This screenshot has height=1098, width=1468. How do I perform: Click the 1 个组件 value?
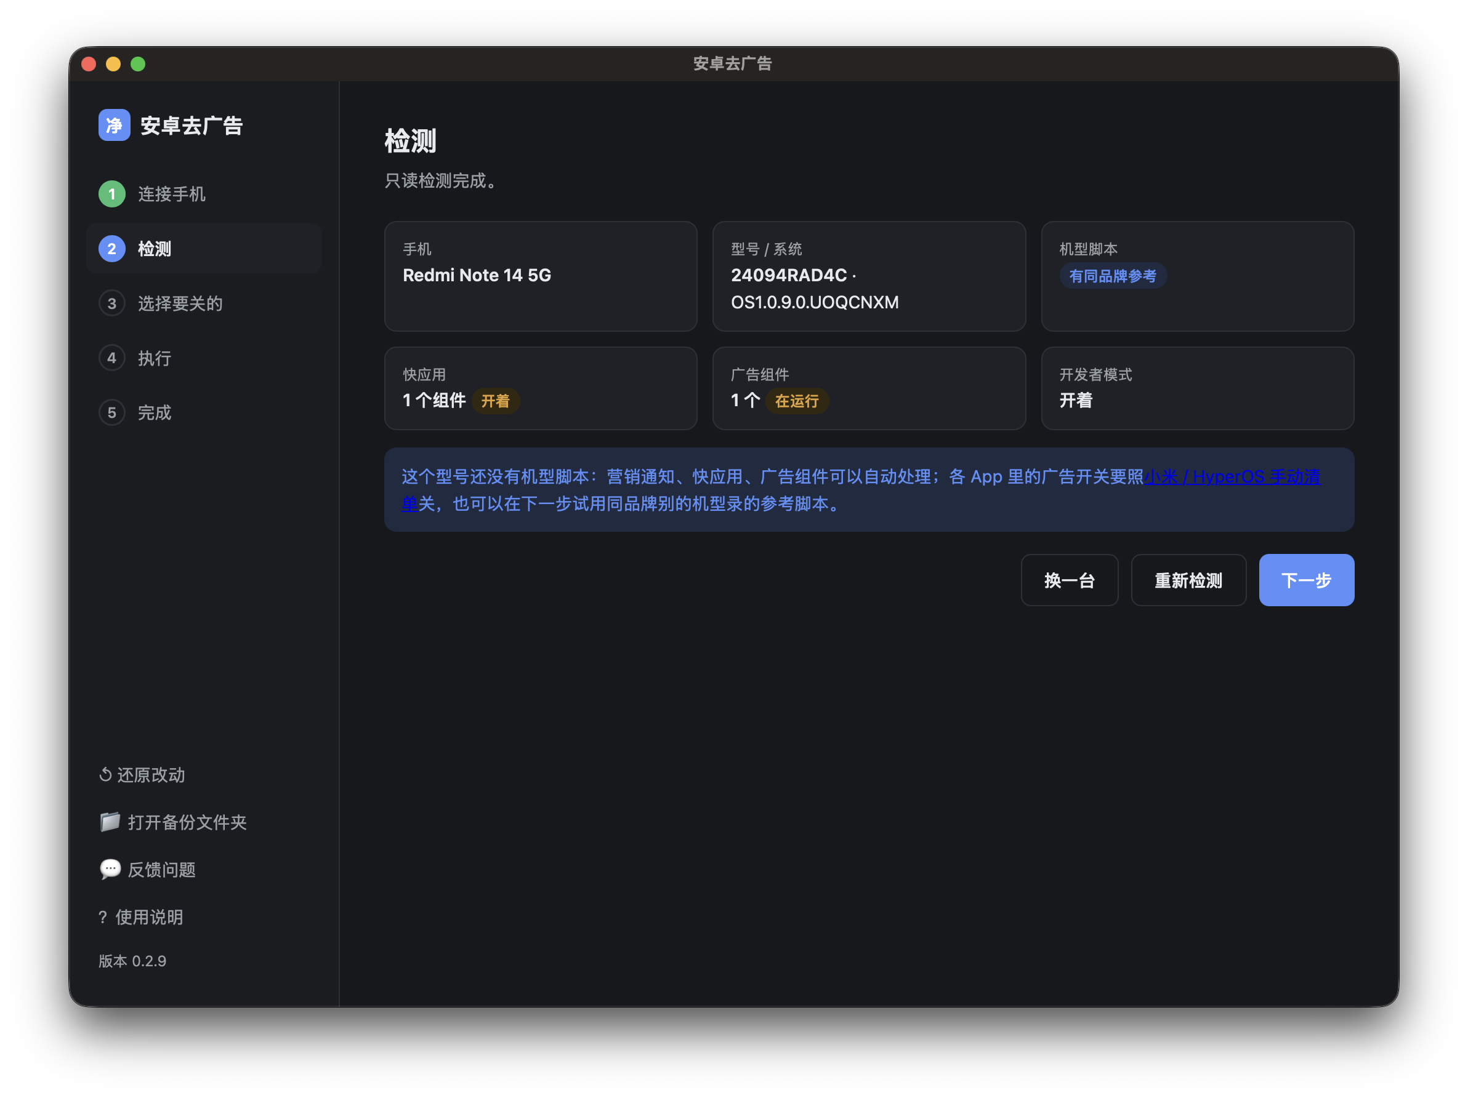434,401
